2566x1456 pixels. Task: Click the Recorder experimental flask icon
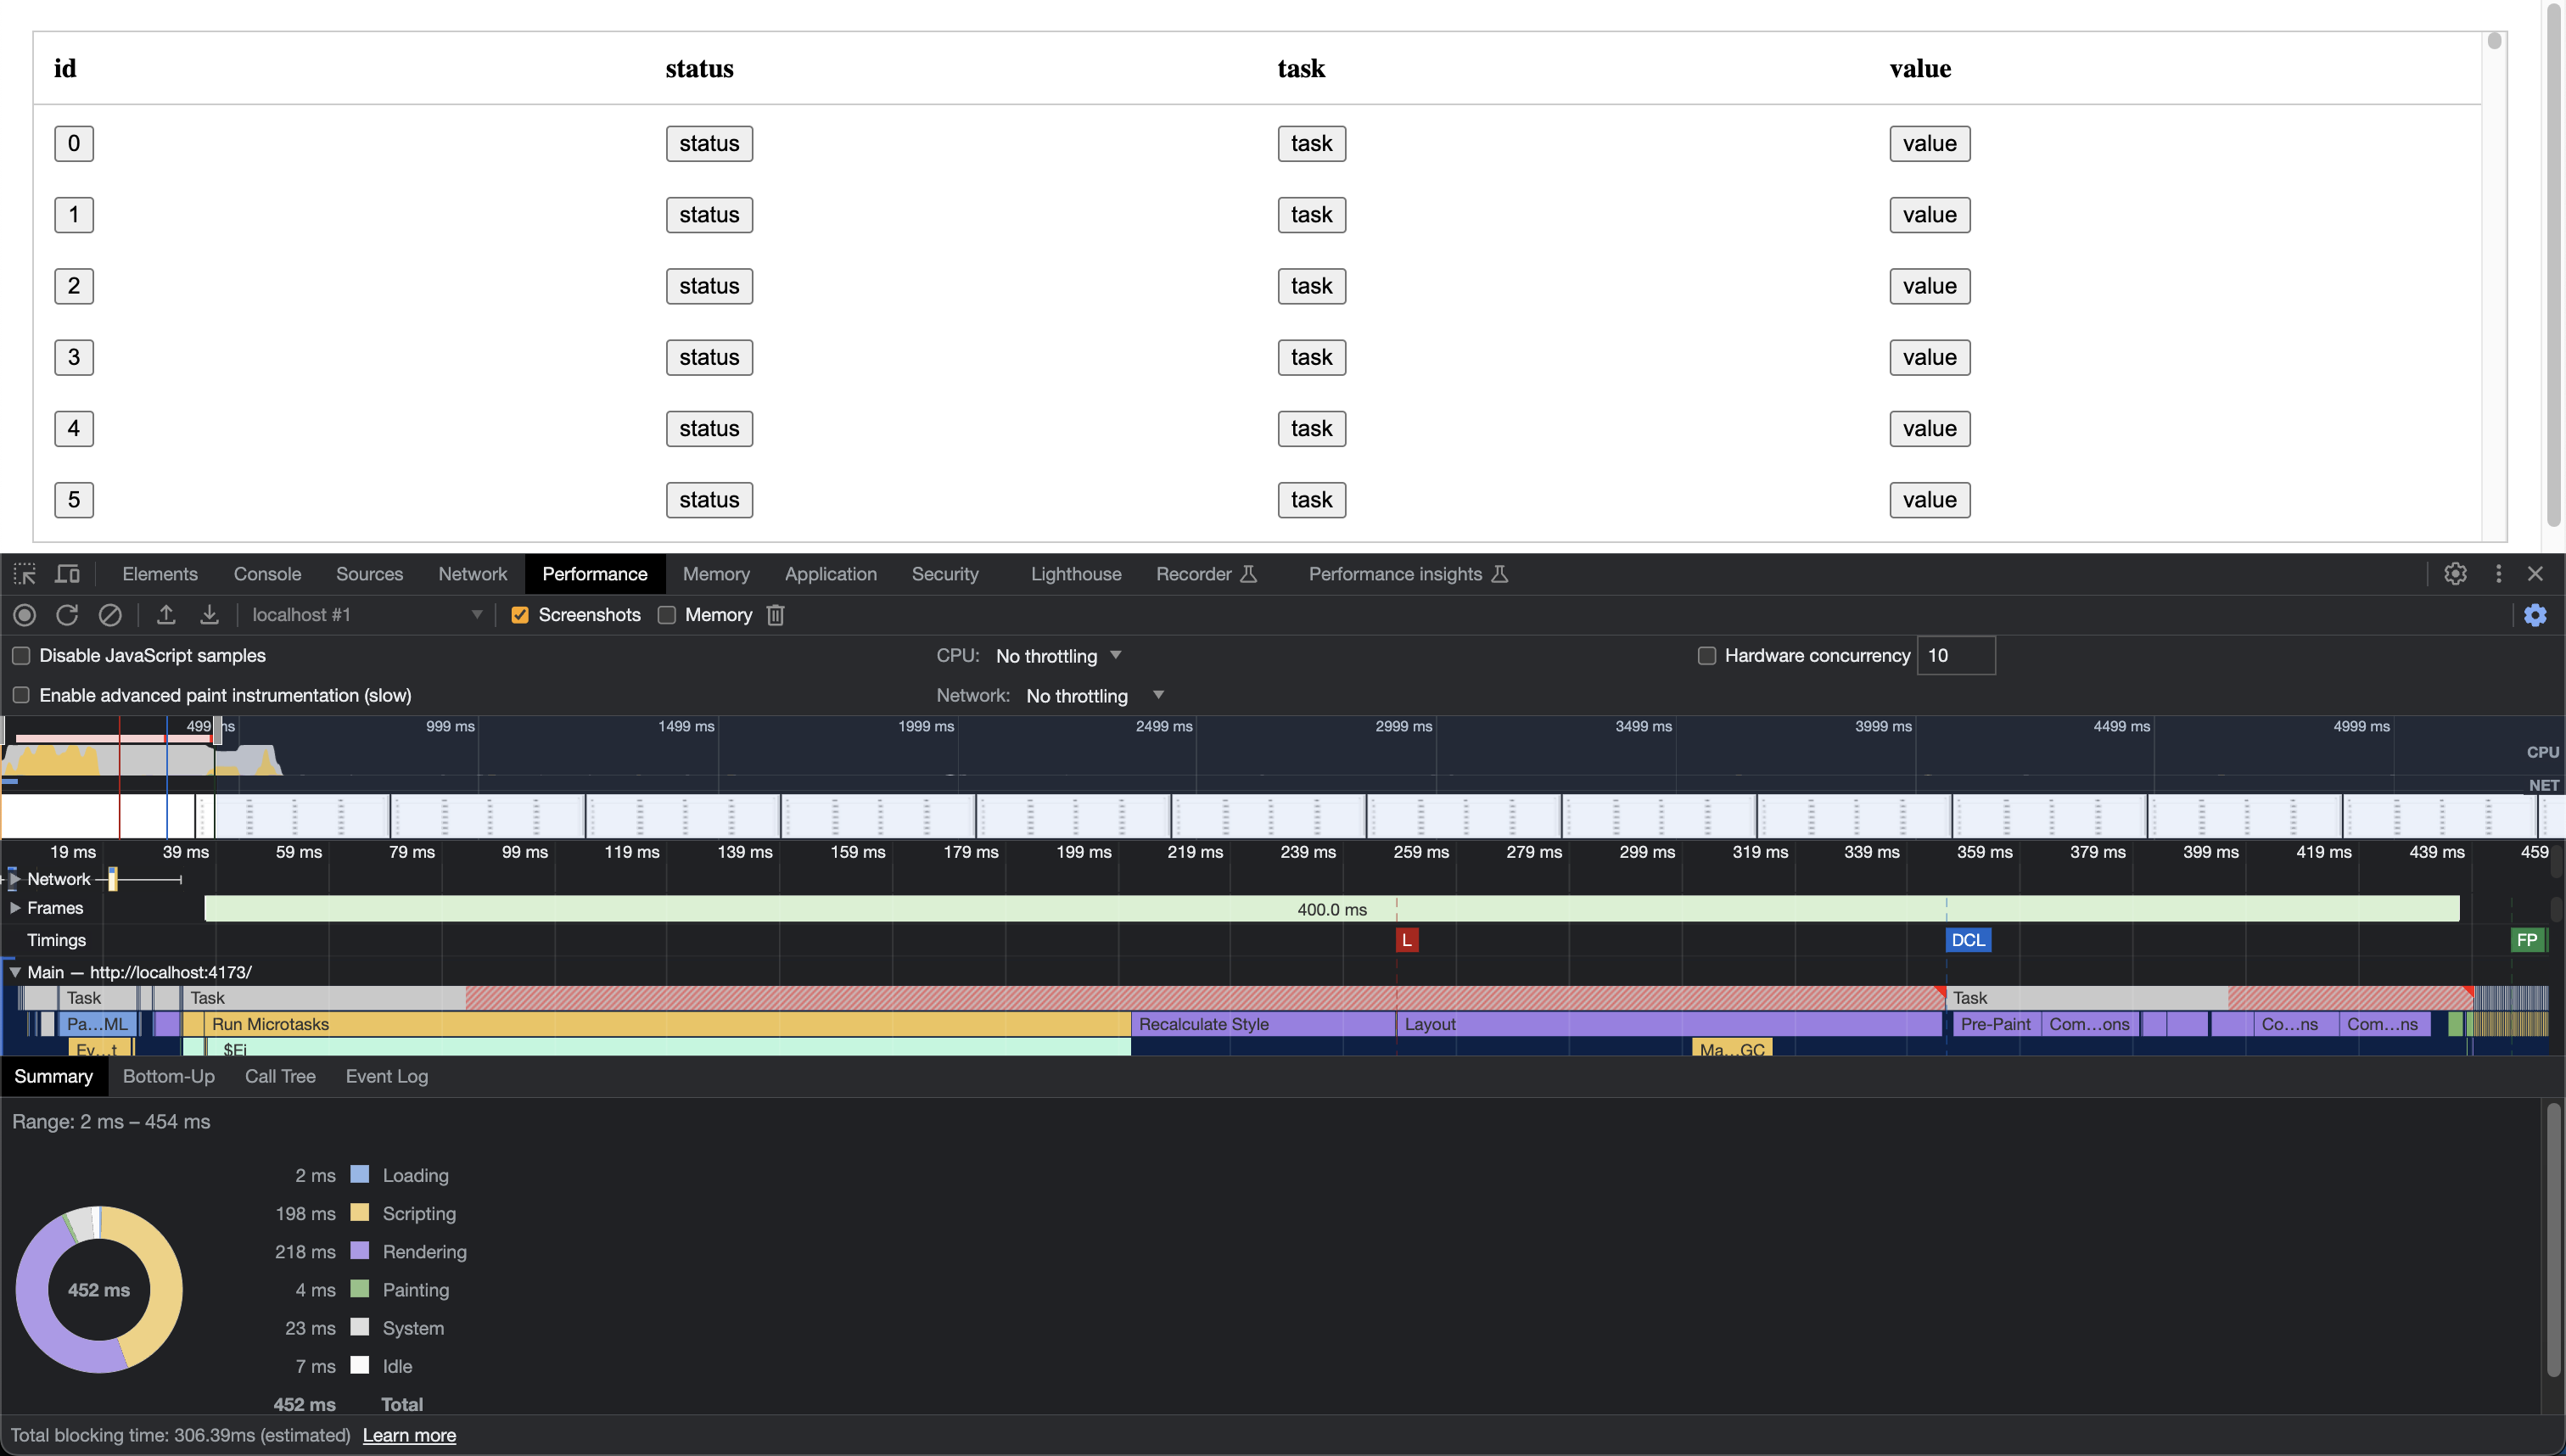(x=1248, y=574)
